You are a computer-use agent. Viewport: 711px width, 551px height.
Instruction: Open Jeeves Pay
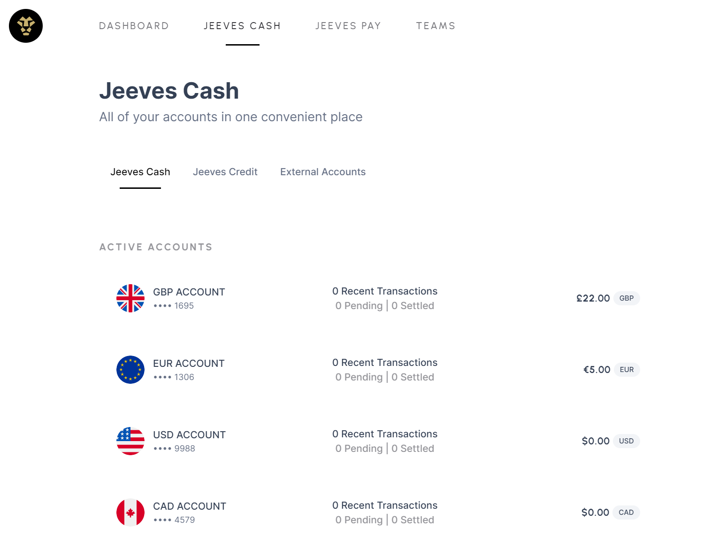pos(348,26)
